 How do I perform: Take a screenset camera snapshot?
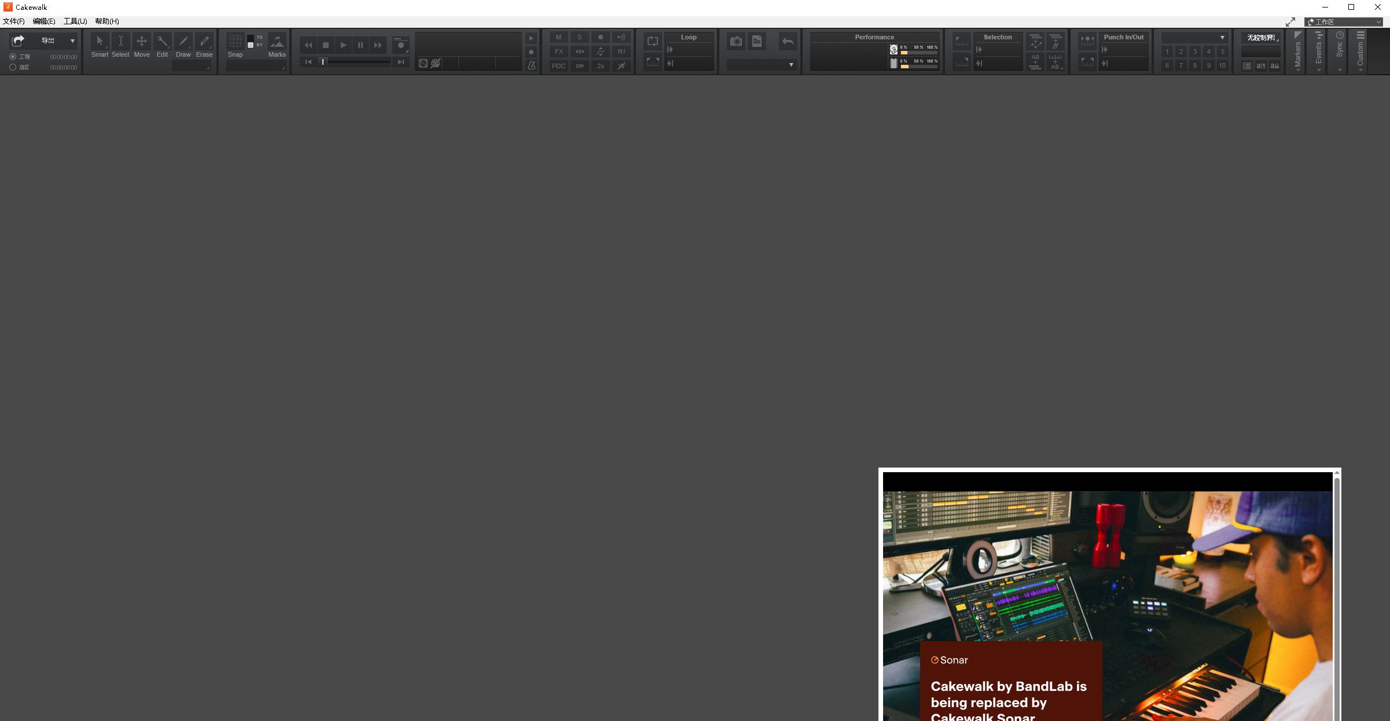pyautogui.click(x=736, y=41)
